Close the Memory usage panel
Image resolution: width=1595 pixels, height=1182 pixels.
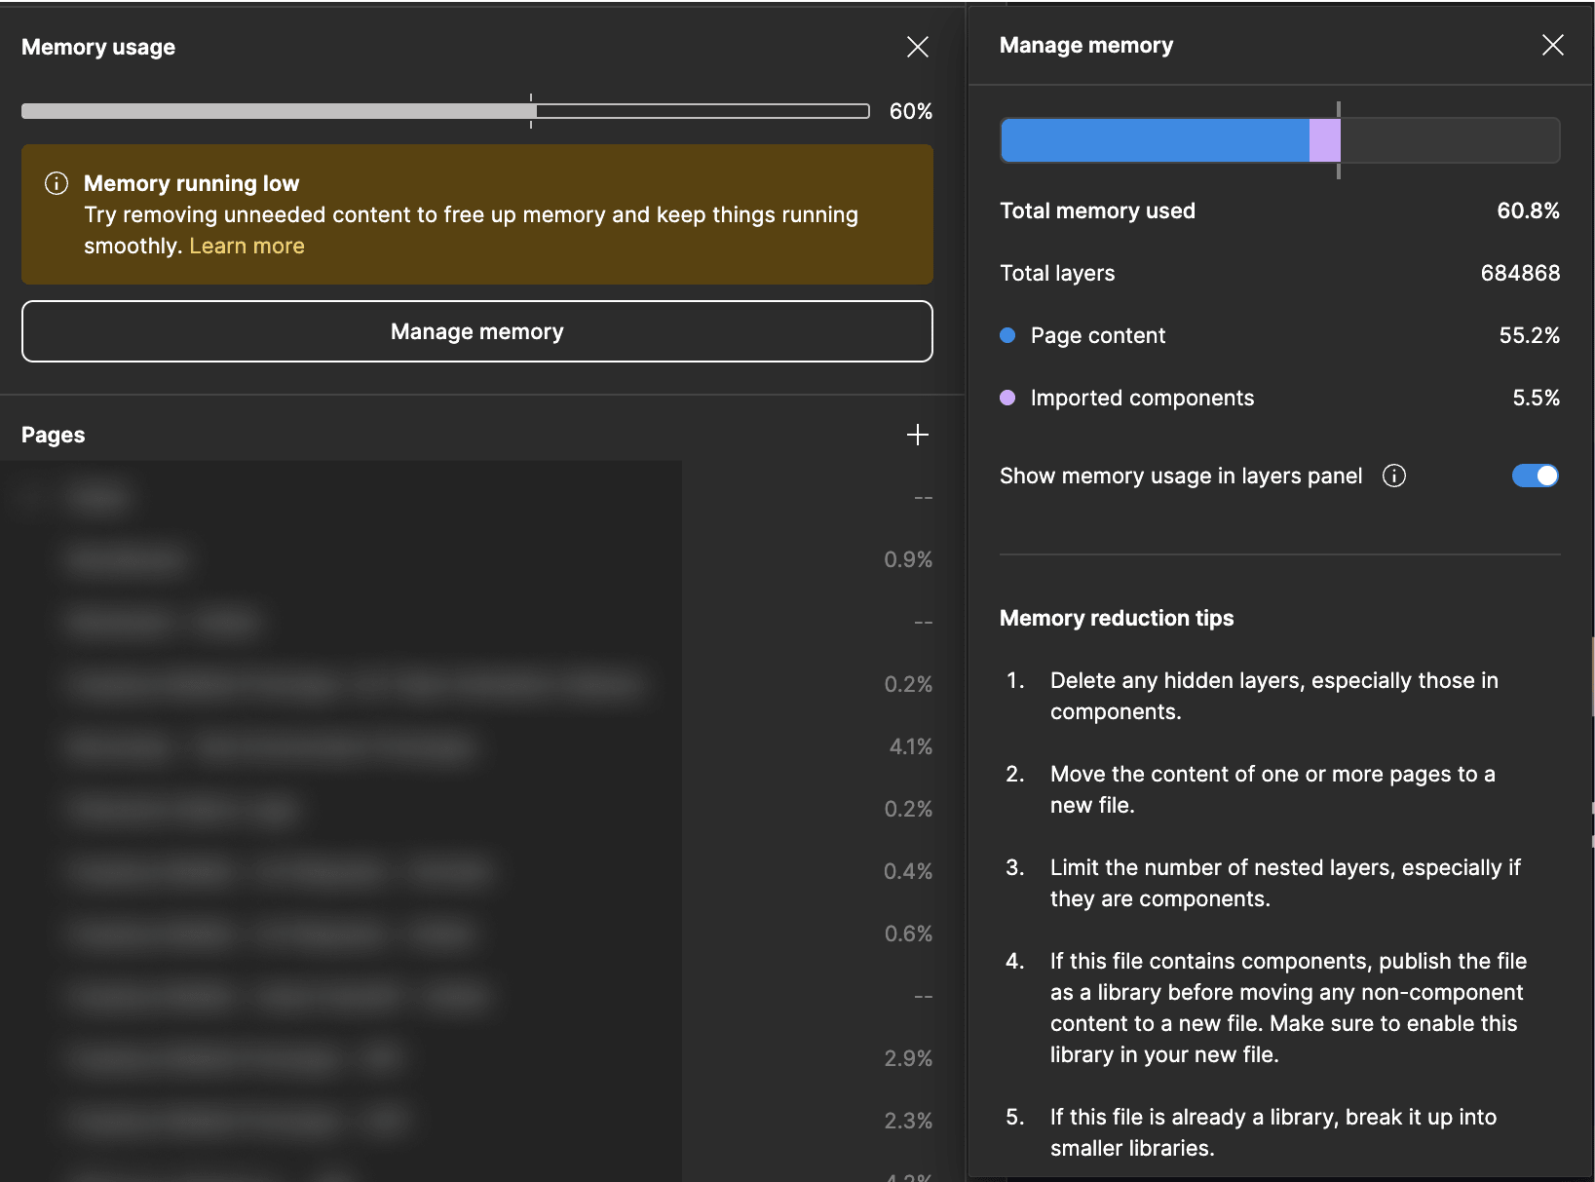pyautogui.click(x=917, y=46)
